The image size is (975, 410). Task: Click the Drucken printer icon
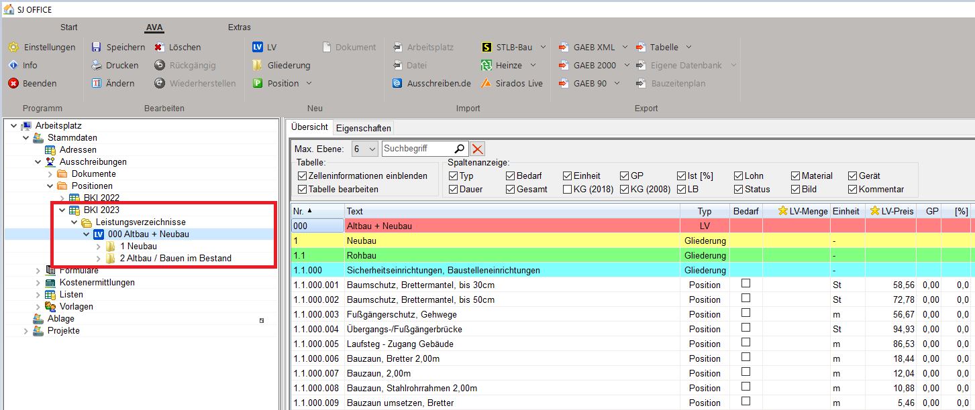click(x=96, y=65)
